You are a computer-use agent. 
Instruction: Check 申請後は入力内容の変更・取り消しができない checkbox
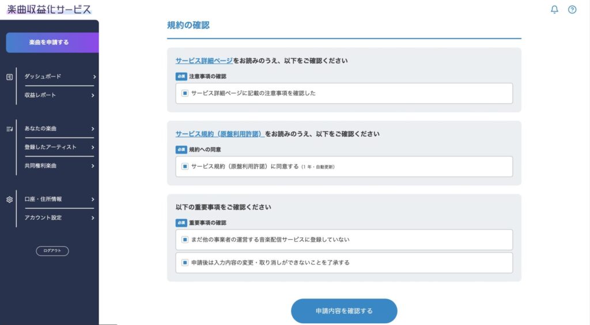point(185,262)
